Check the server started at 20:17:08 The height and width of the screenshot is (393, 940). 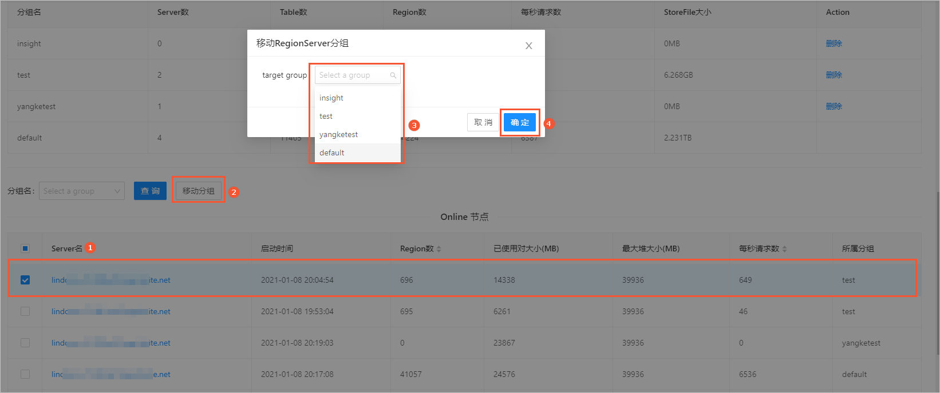pyautogui.click(x=25, y=374)
